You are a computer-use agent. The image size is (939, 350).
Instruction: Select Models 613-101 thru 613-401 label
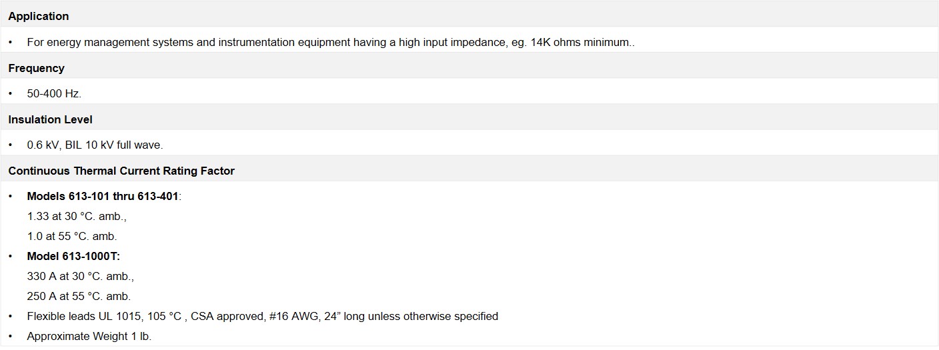click(104, 196)
